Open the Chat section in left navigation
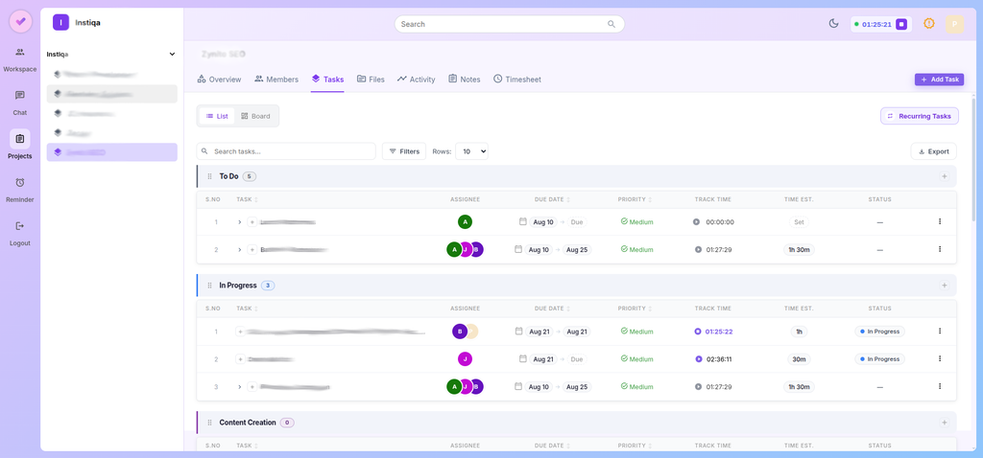Viewport: 983px width, 458px height. point(20,103)
